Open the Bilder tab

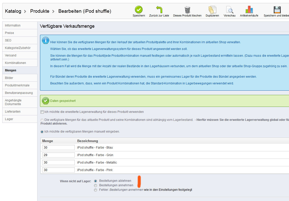pos(20,78)
